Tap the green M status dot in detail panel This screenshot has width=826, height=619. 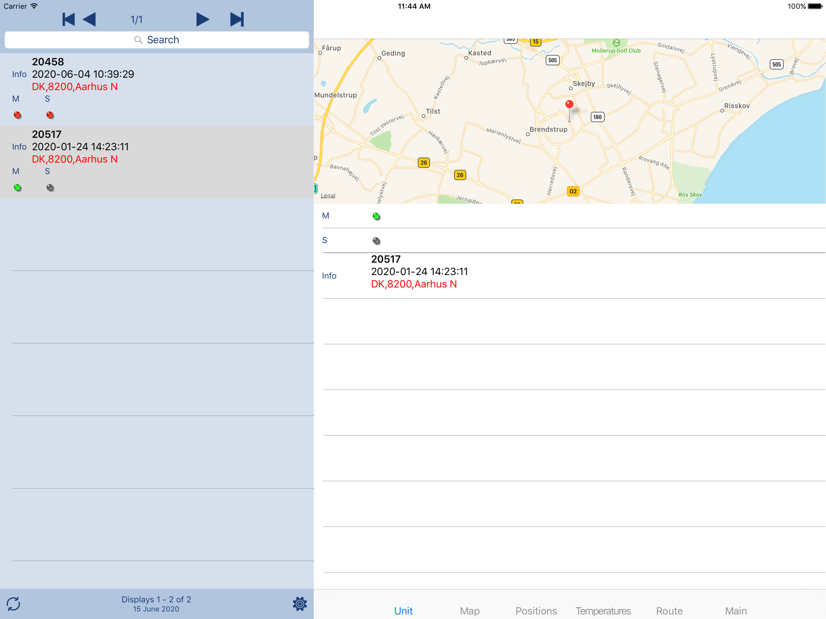coord(376,216)
